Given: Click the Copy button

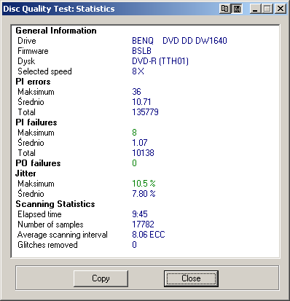Looking at the screenshot, I should coord(101,278).
